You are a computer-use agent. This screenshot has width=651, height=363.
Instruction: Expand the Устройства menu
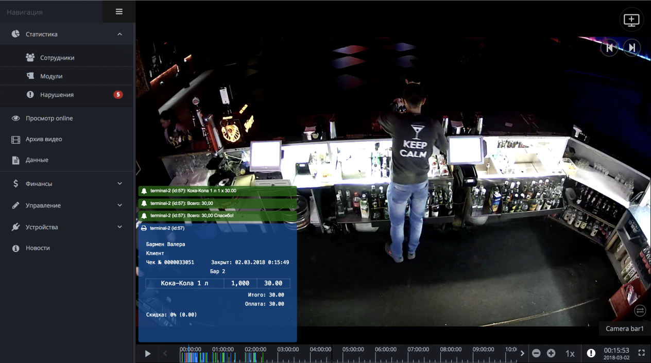click(119, 227)
